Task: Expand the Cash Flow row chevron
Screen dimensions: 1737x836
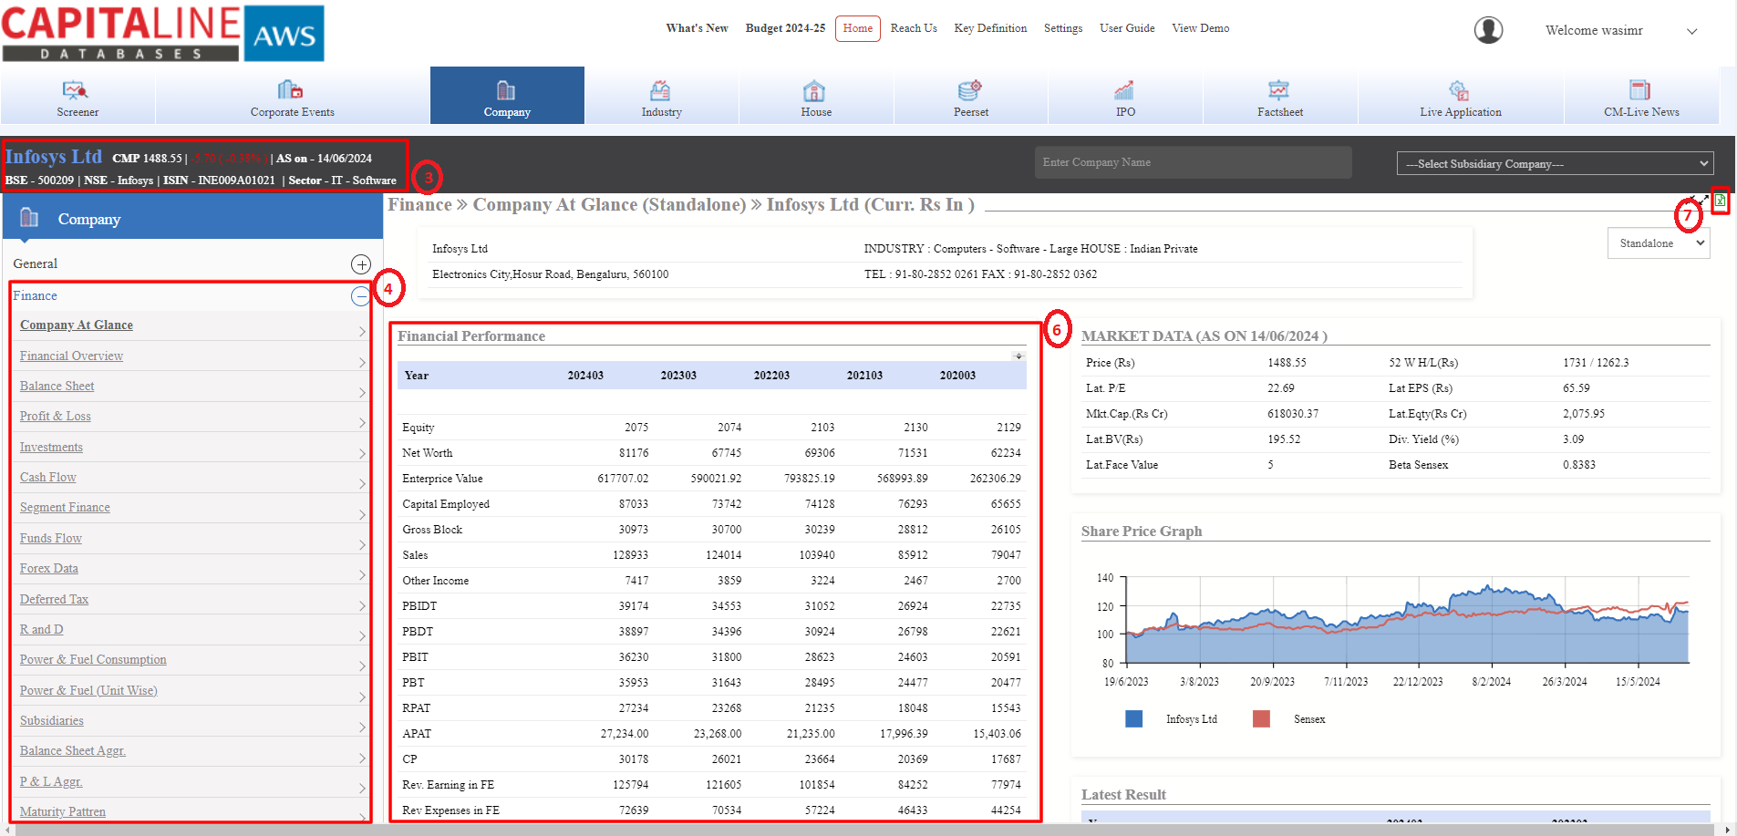Action: pos(362,484)
